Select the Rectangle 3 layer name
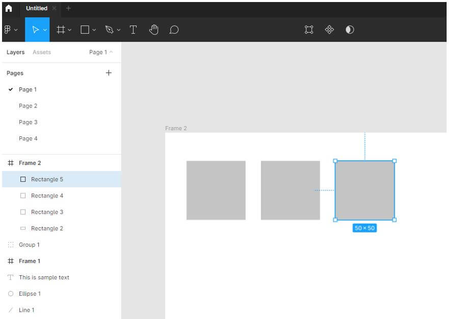The width and height of the screenshot is (467, 319). click(x=47, y=212)
